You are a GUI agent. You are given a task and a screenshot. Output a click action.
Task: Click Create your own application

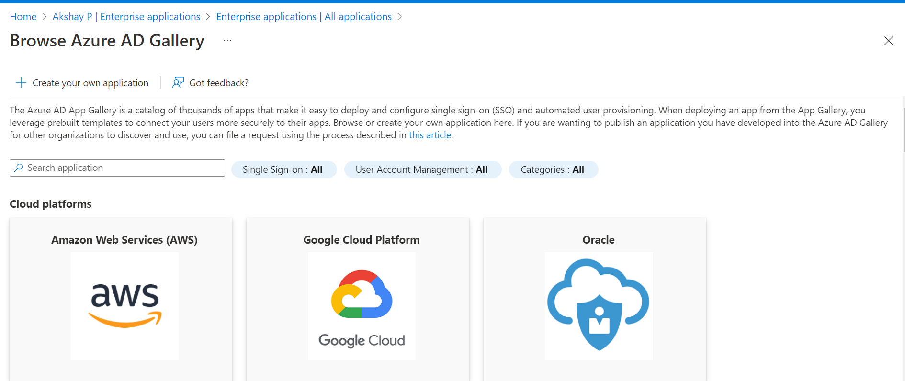[x=90, y=83]
